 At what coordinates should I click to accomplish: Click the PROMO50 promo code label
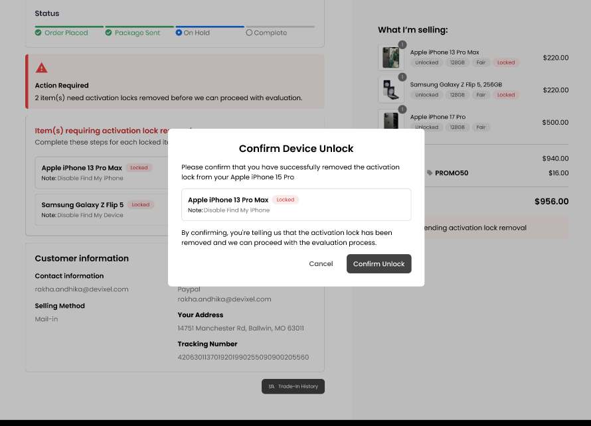[452, 173]
